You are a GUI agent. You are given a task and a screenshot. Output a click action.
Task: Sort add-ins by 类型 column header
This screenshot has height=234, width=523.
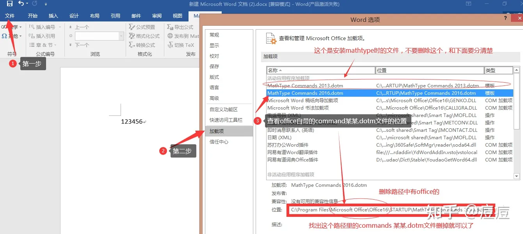coord(498,70)
